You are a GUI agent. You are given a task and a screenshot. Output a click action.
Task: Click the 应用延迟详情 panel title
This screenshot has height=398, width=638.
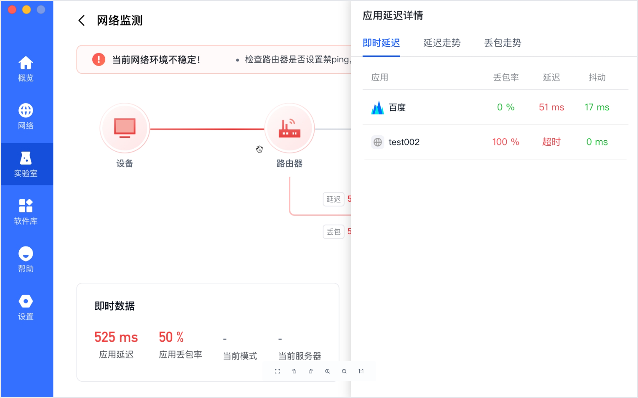[393, 15]
